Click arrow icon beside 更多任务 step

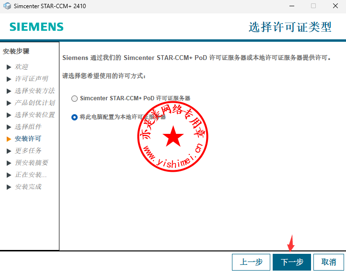(x=9, y=151)
